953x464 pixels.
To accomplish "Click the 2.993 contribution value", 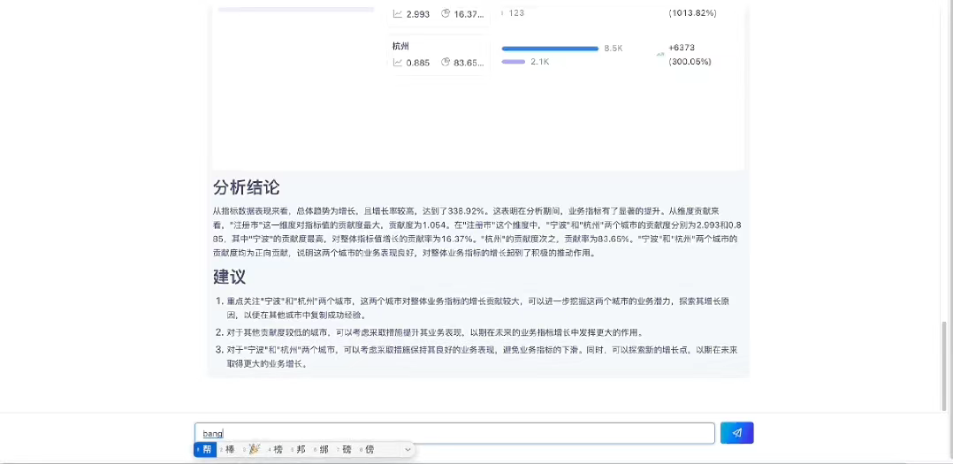I will [x=417, y=13].
